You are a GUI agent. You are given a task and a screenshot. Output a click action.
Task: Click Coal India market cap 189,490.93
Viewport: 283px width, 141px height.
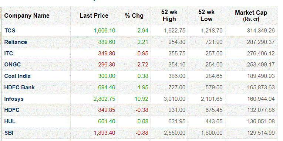tap(261, 76)
